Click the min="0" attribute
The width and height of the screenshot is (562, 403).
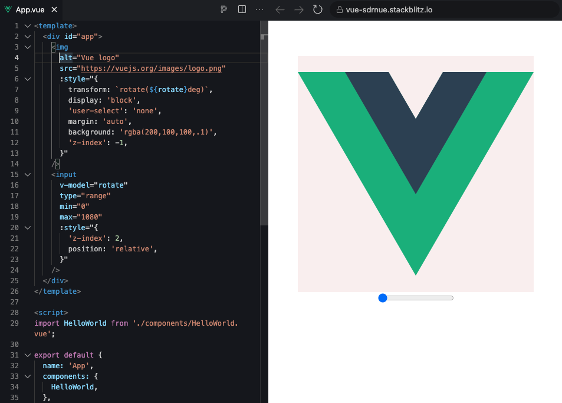74,207
